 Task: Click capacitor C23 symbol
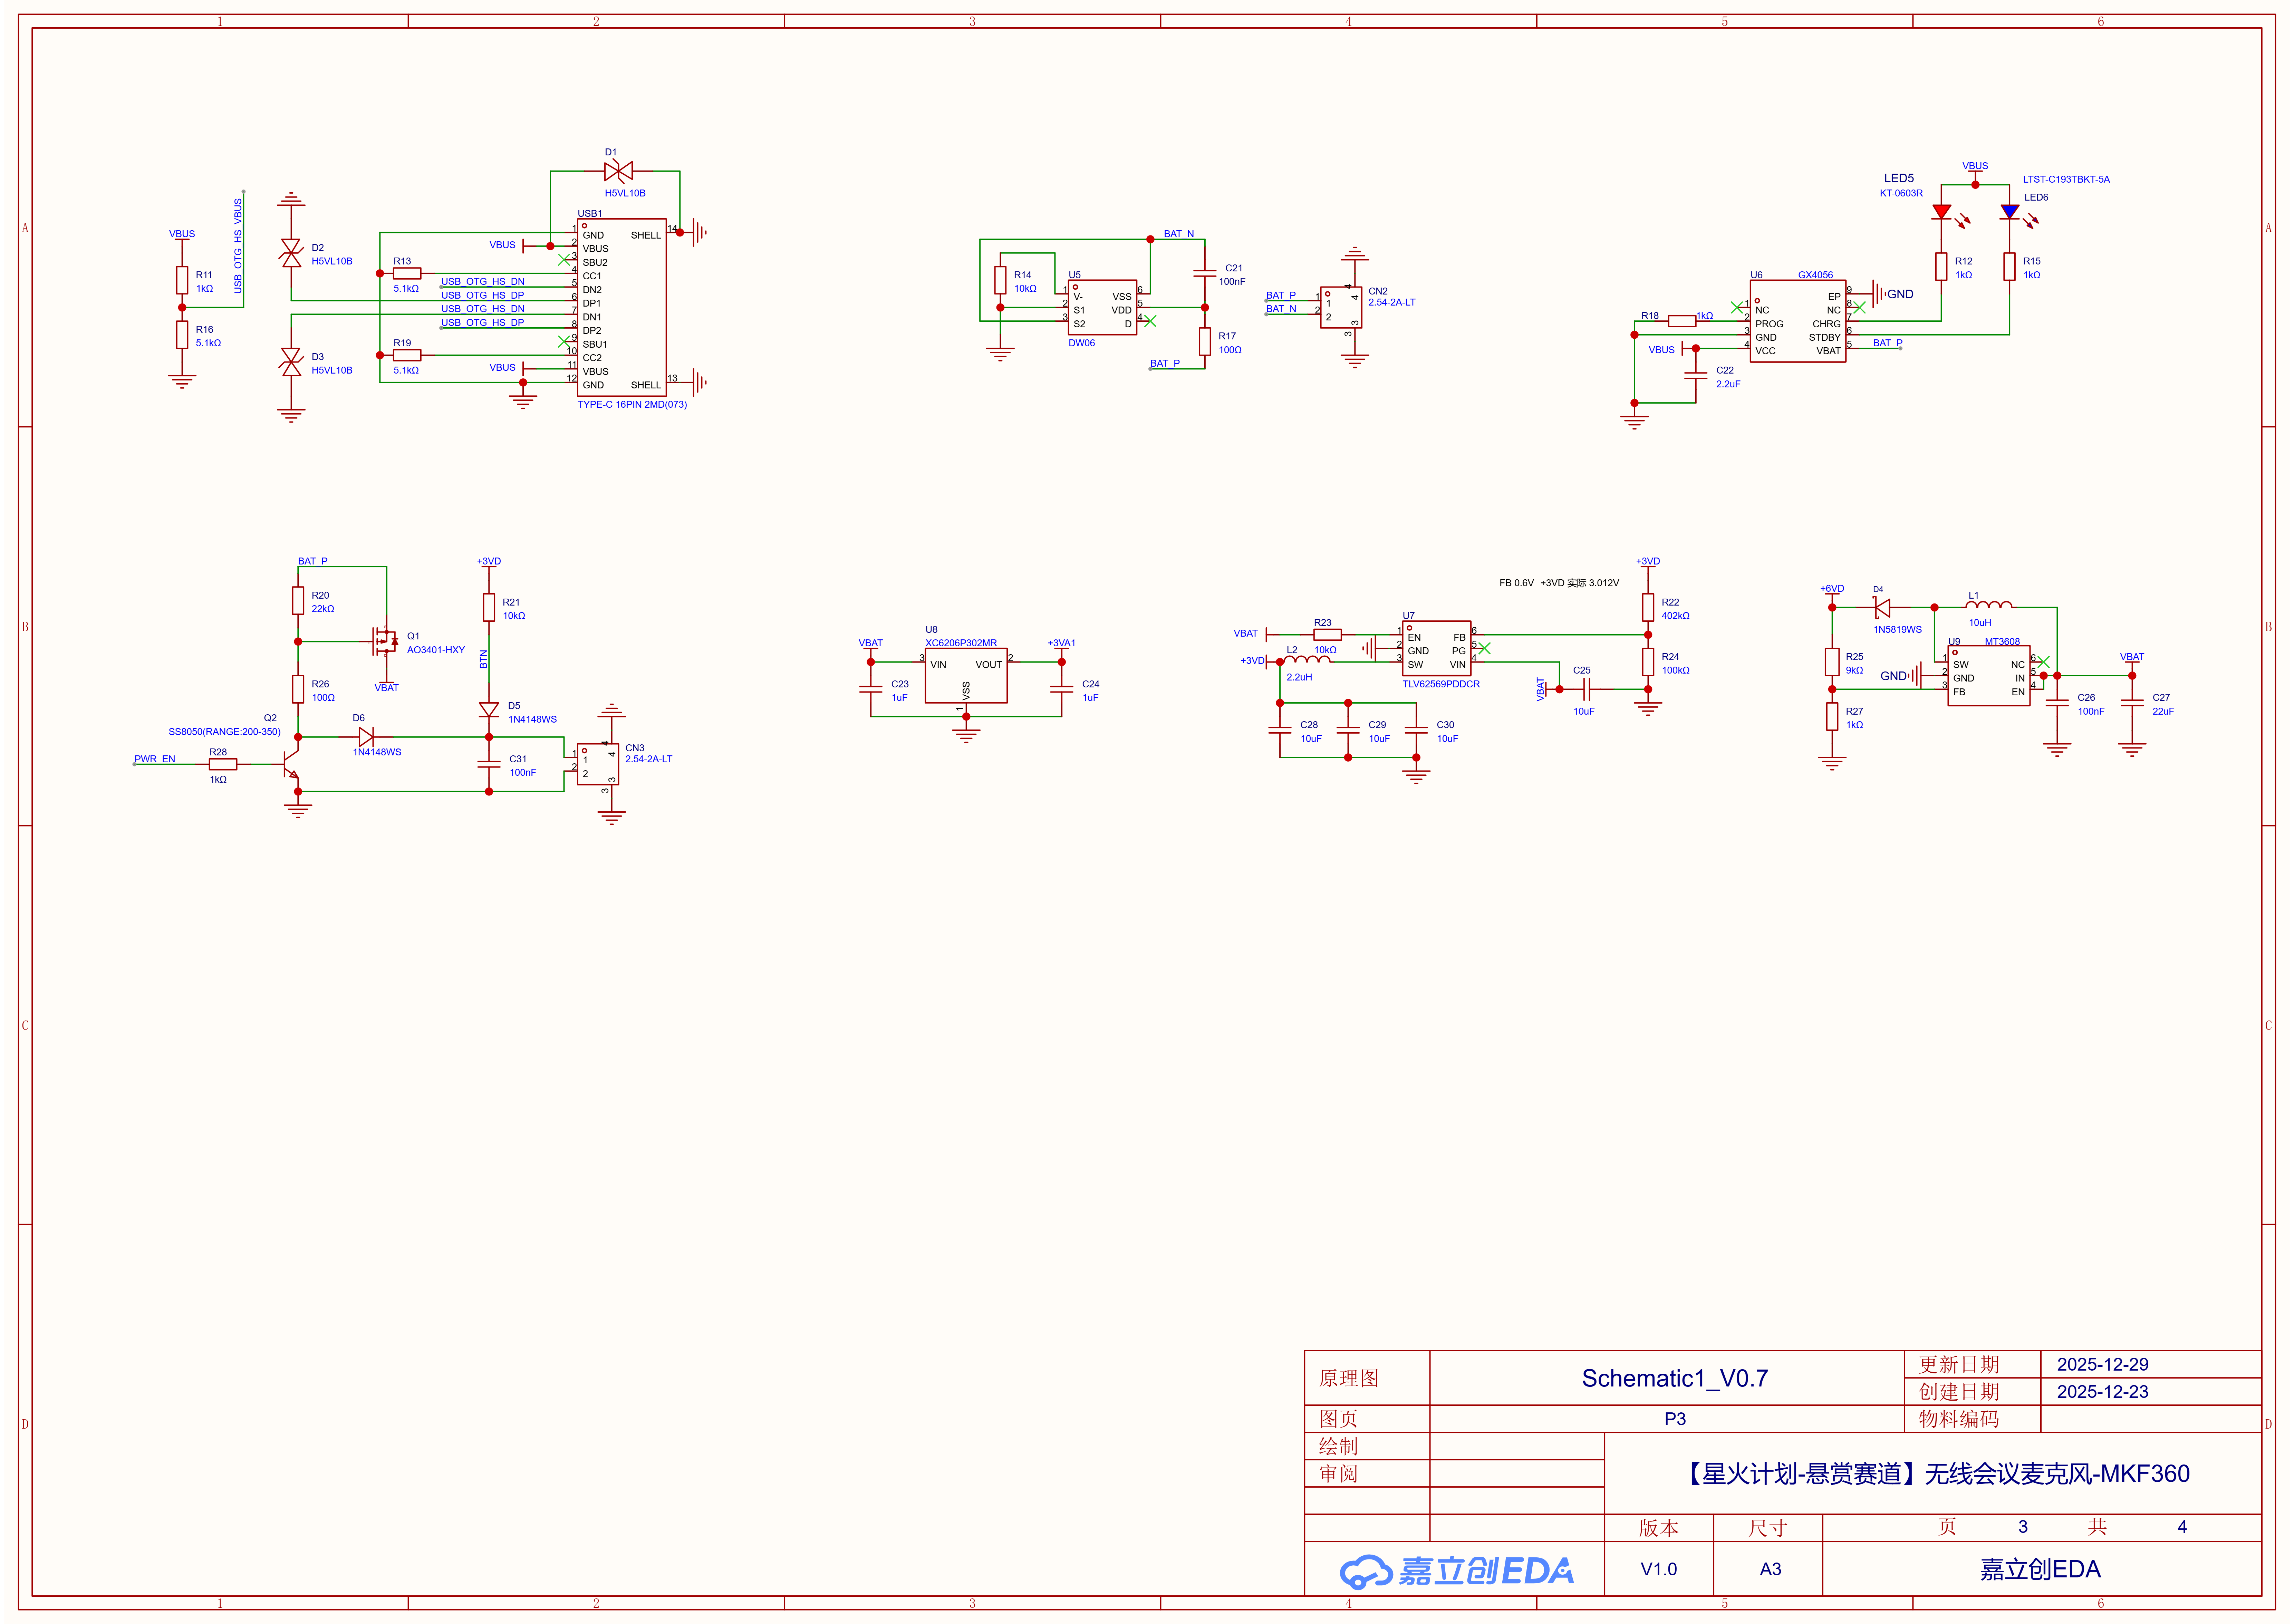coord(871,689)
